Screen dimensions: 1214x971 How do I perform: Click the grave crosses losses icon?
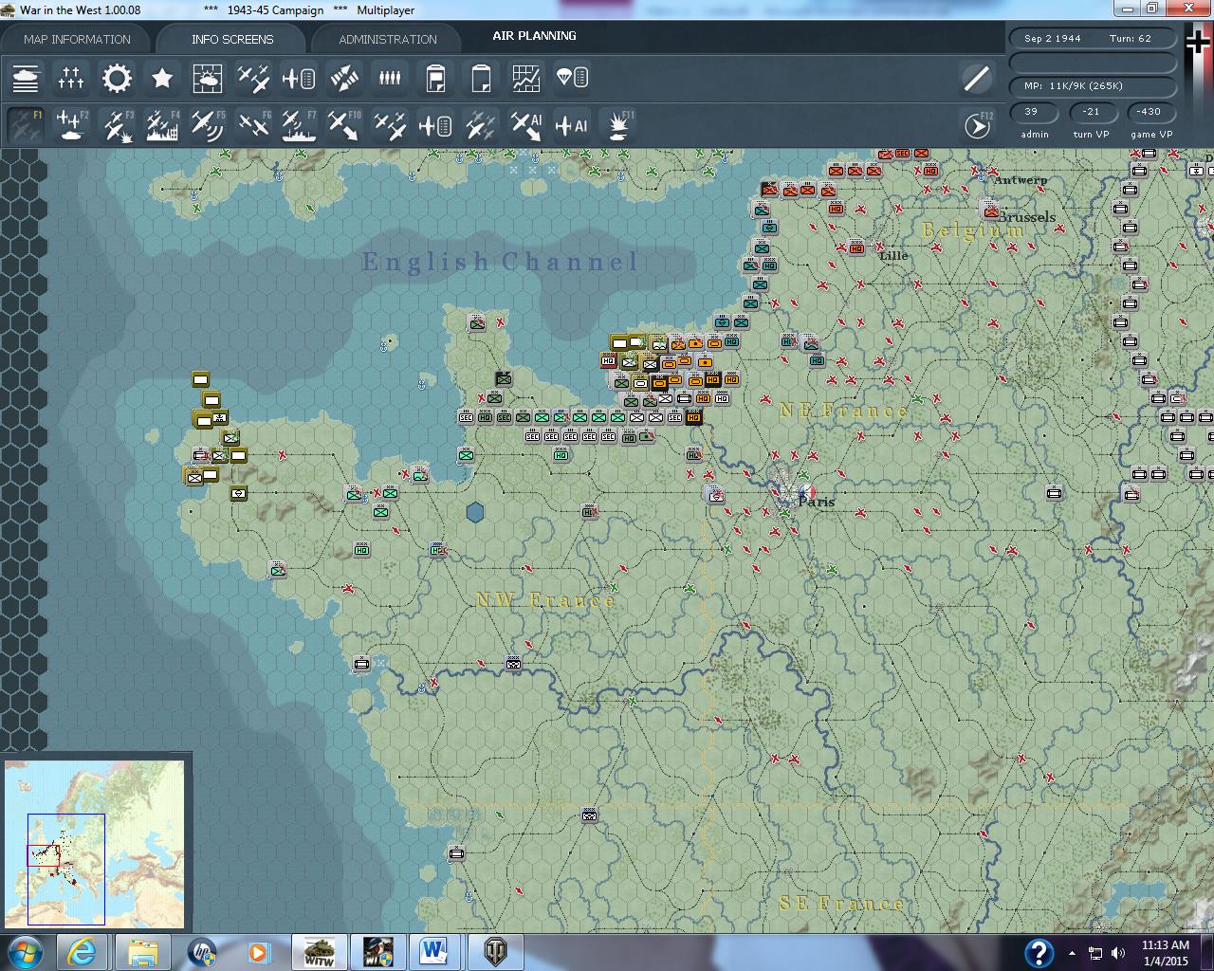tap(71, 78)
